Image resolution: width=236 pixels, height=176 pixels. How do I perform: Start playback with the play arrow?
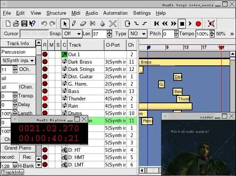point(190,24)
